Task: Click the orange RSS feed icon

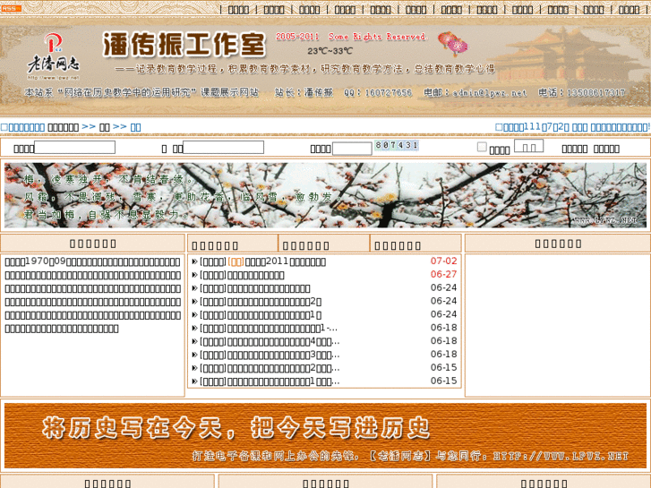Action: (11, 8)
